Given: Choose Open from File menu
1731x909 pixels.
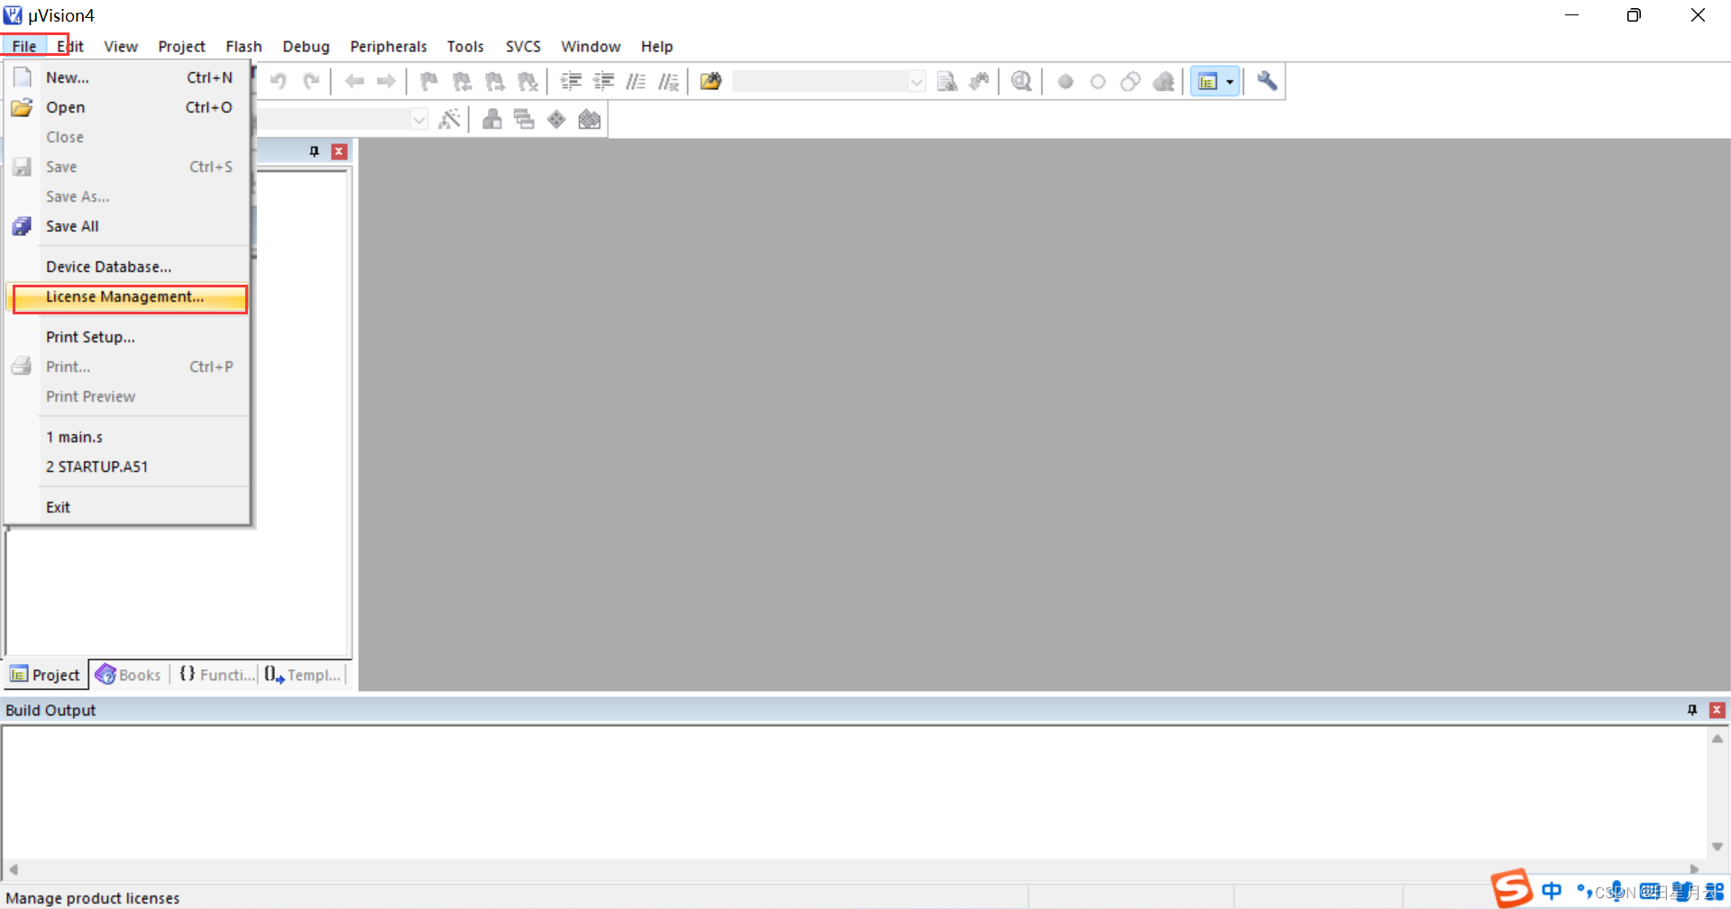Looking at the screenshot, I should [127, 107].
